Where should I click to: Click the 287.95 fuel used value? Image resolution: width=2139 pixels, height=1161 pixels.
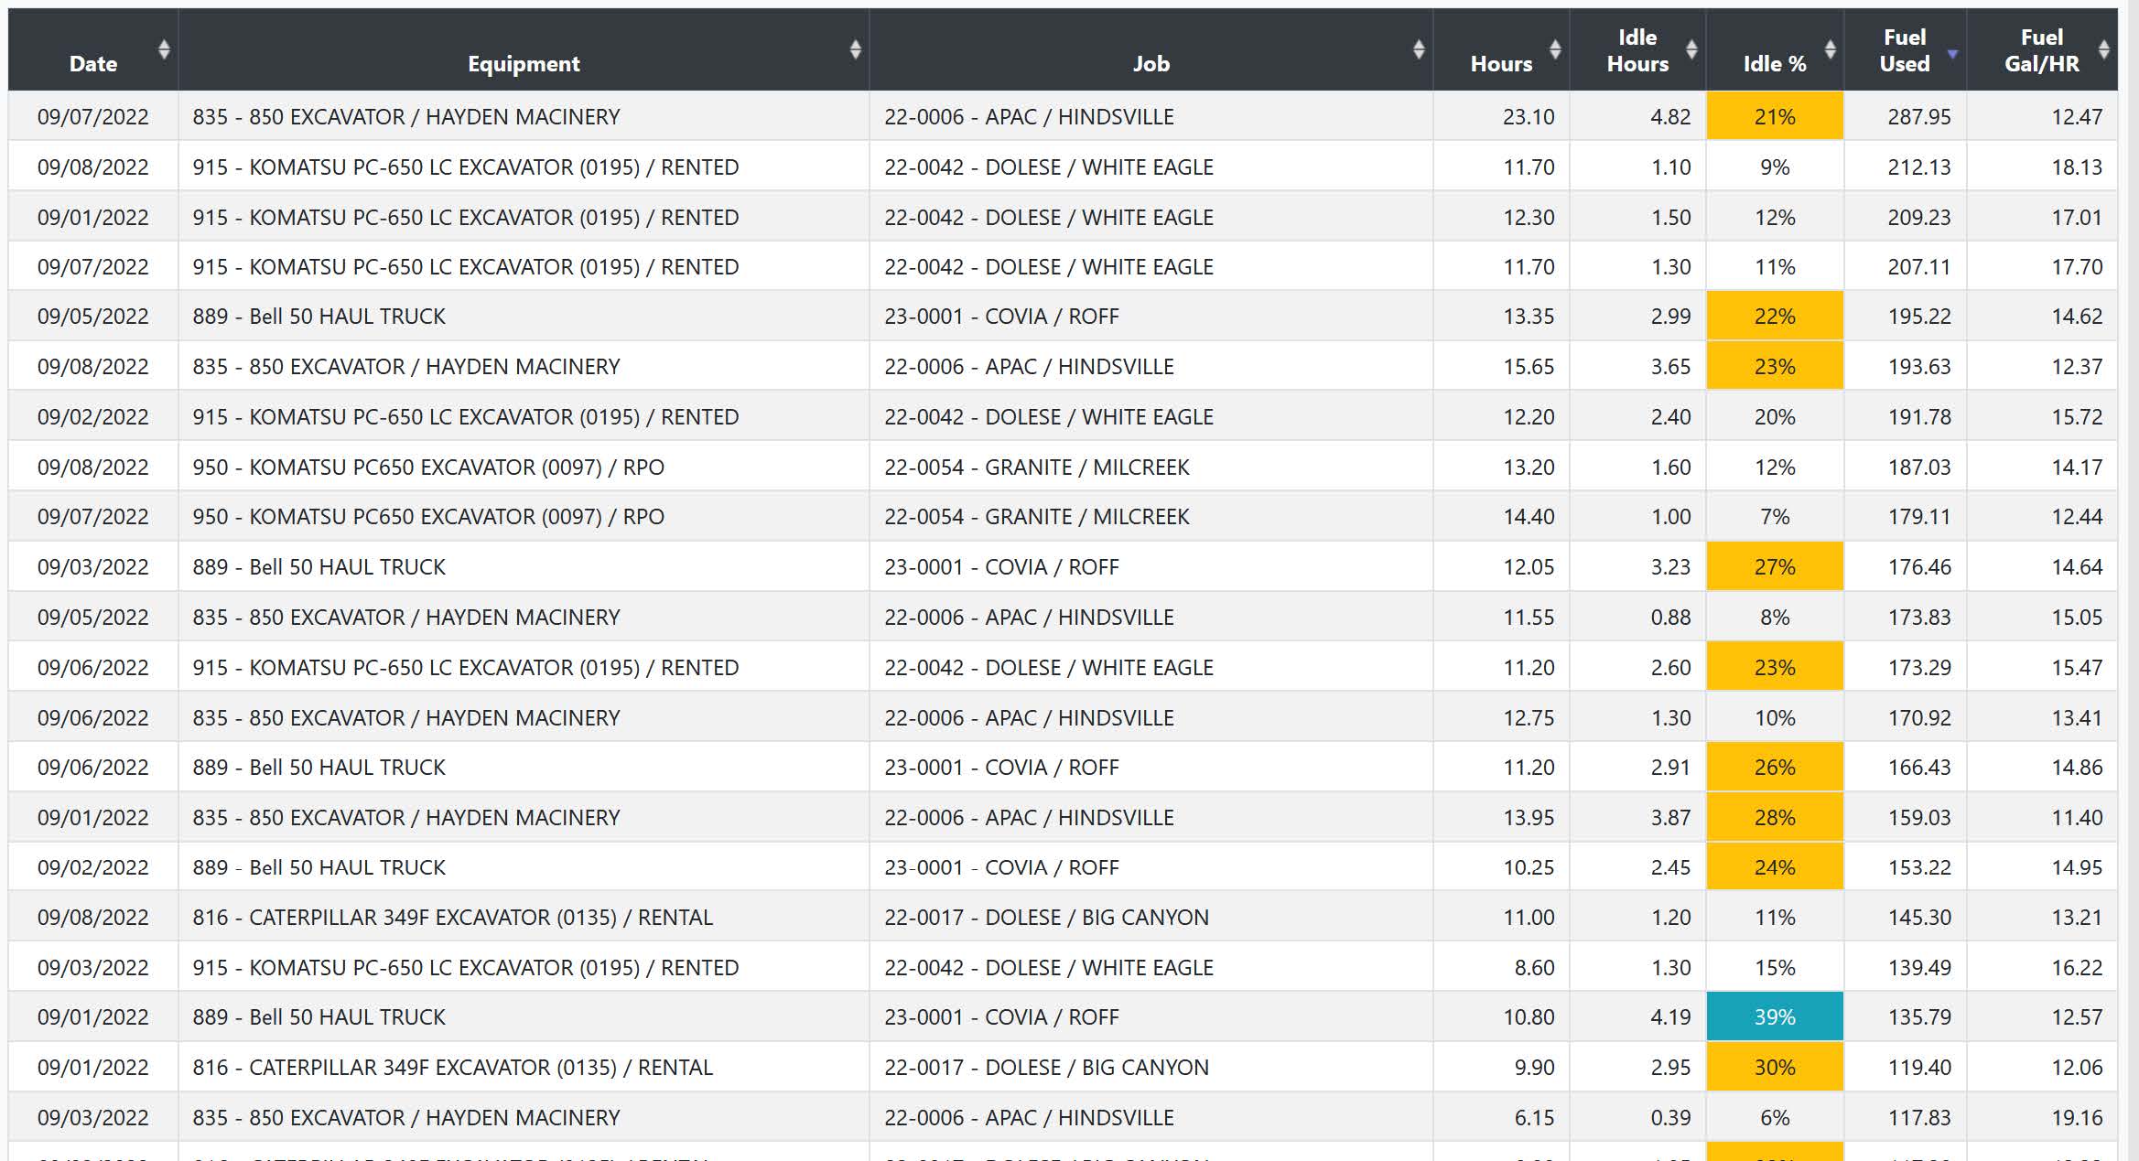pyautogui.click(x=1918, y=117)
